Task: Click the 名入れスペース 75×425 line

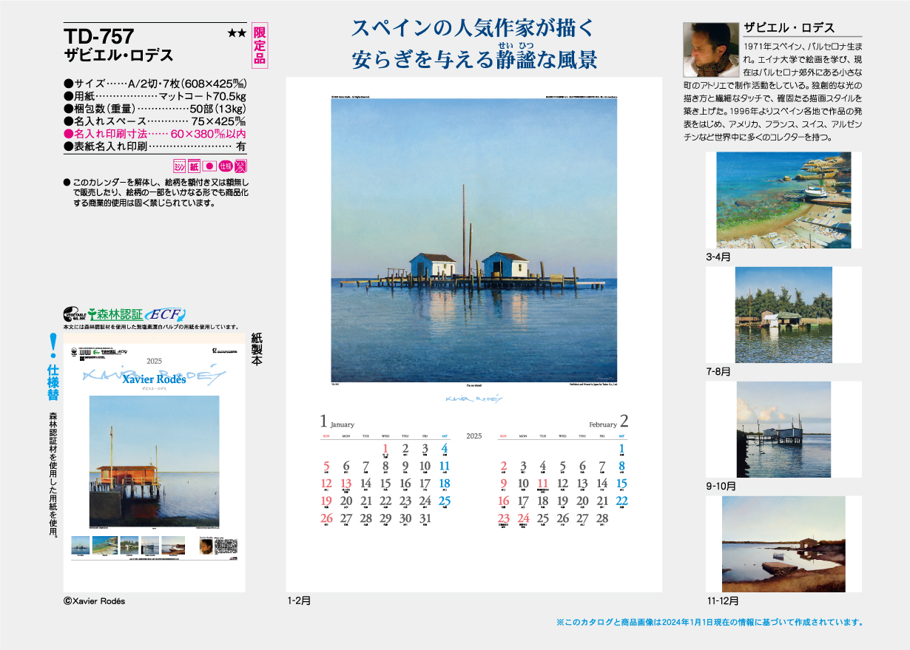Action: [x=155, y=121]
